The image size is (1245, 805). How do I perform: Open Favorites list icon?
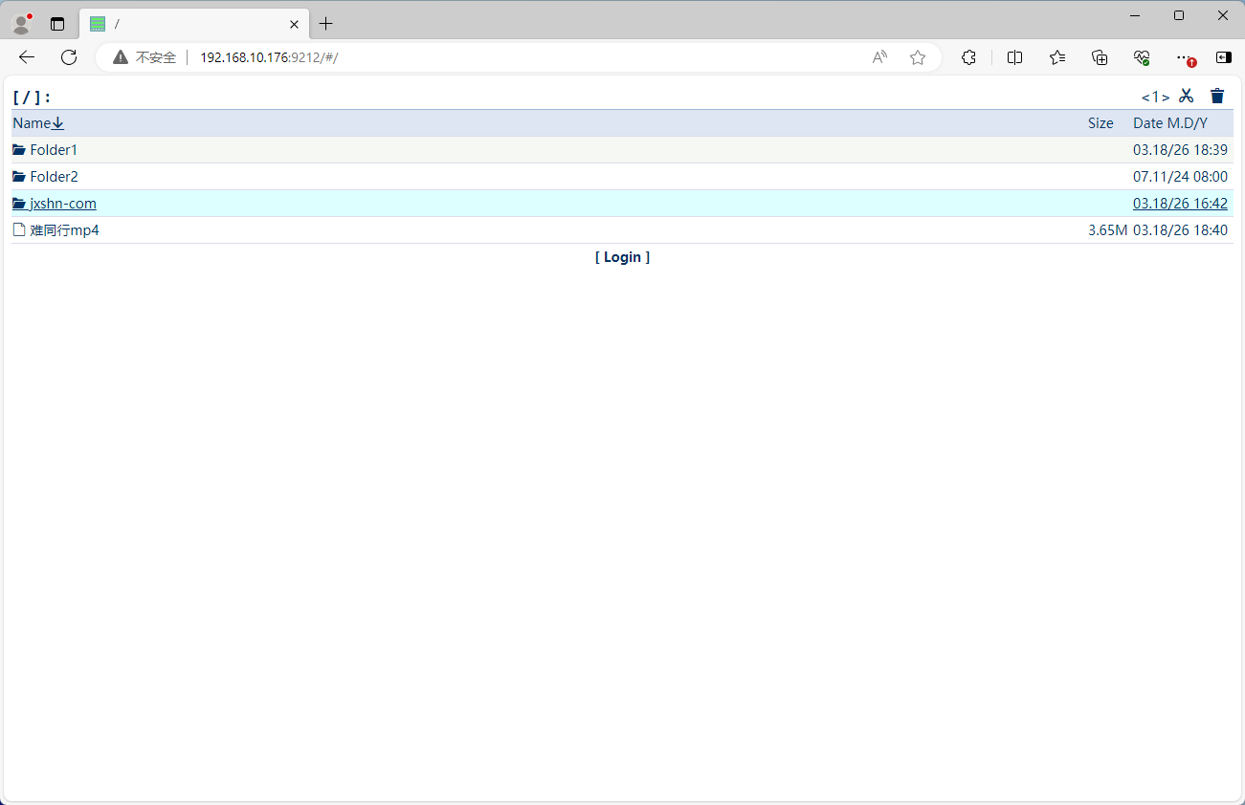point(1057,57)
